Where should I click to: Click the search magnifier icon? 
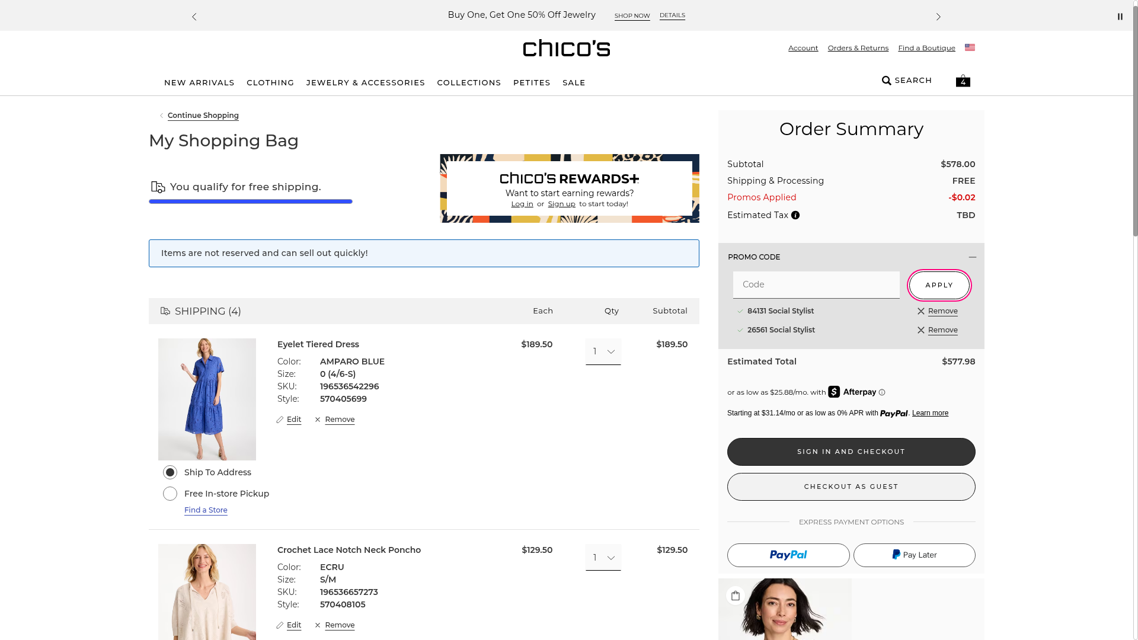(887, 81)
